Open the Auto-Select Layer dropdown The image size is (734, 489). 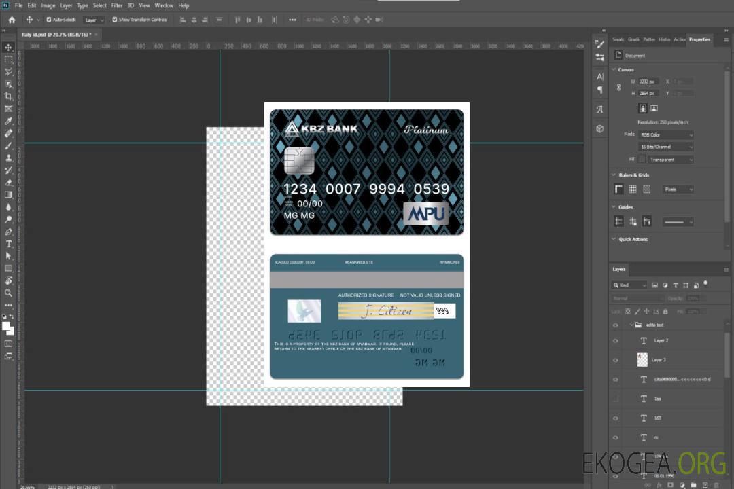[94, 20]
